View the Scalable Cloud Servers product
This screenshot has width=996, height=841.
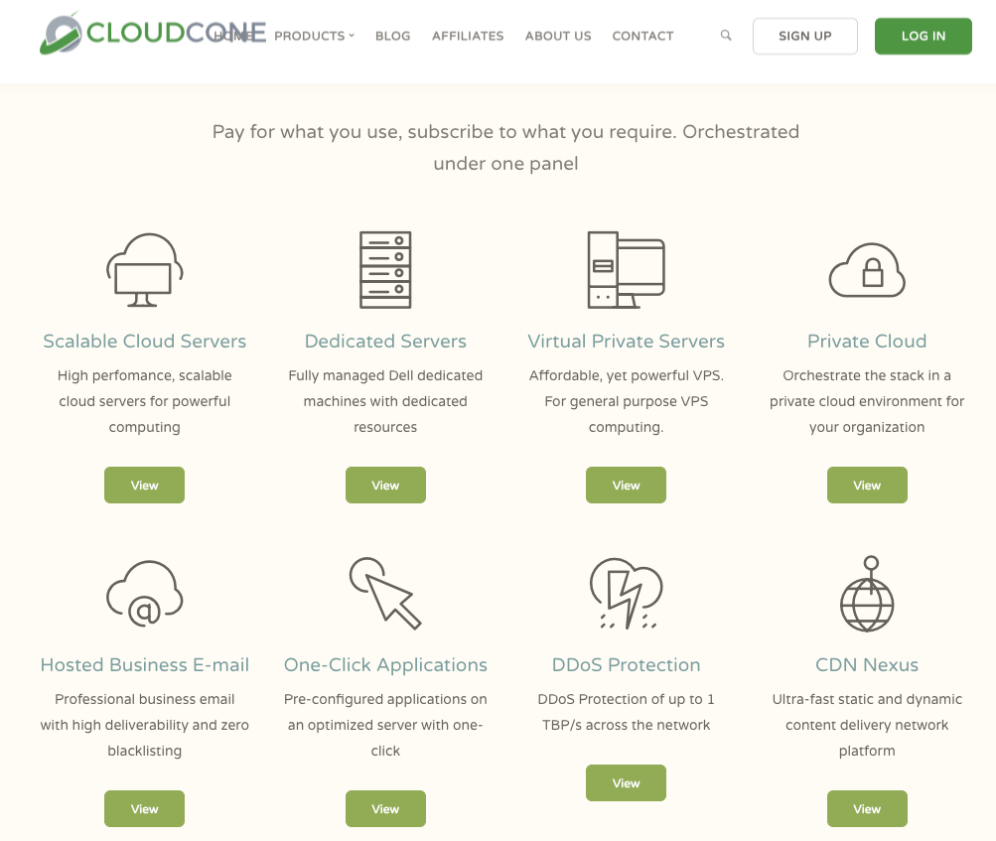[144, 486]
